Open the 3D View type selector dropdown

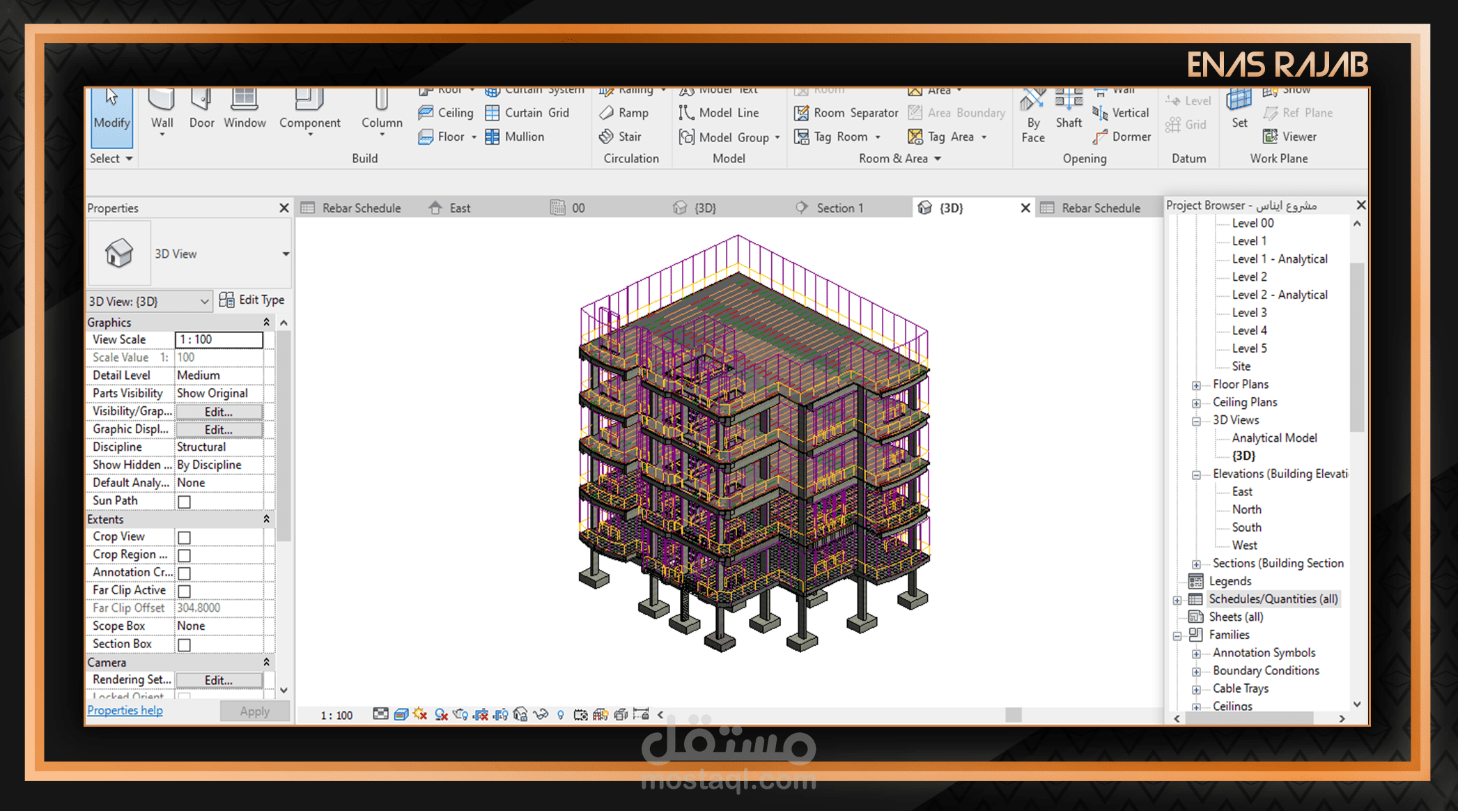[x=286, y=254]
